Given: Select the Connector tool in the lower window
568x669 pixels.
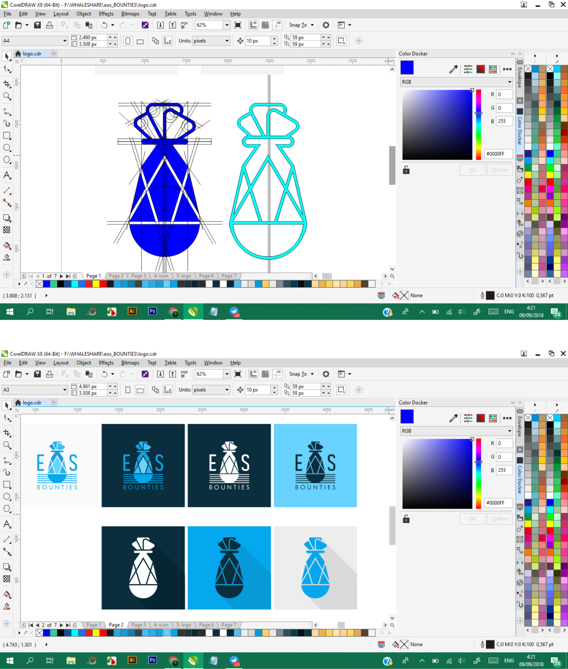Looking at the screenshot, I should click(7, 552).
